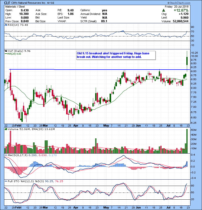This screenshot has height=210, width=202.
Task: Click the RSI line chart icon
Action: 6,25
